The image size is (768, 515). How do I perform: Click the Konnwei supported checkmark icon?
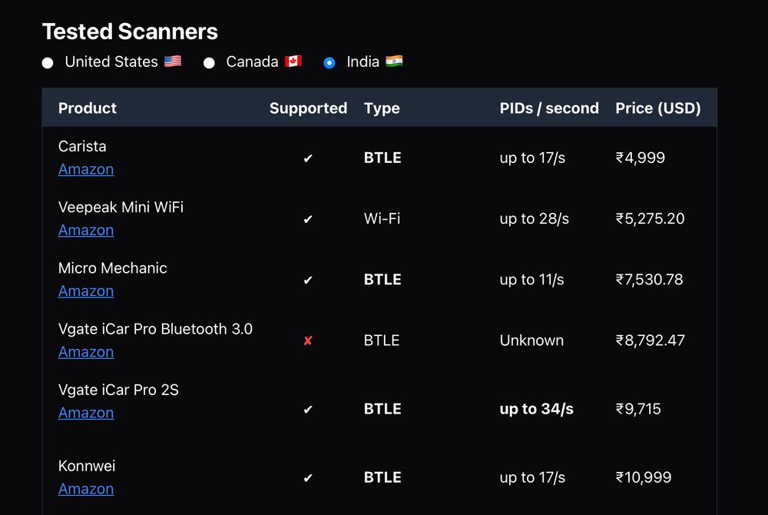[x=308, y=478]
